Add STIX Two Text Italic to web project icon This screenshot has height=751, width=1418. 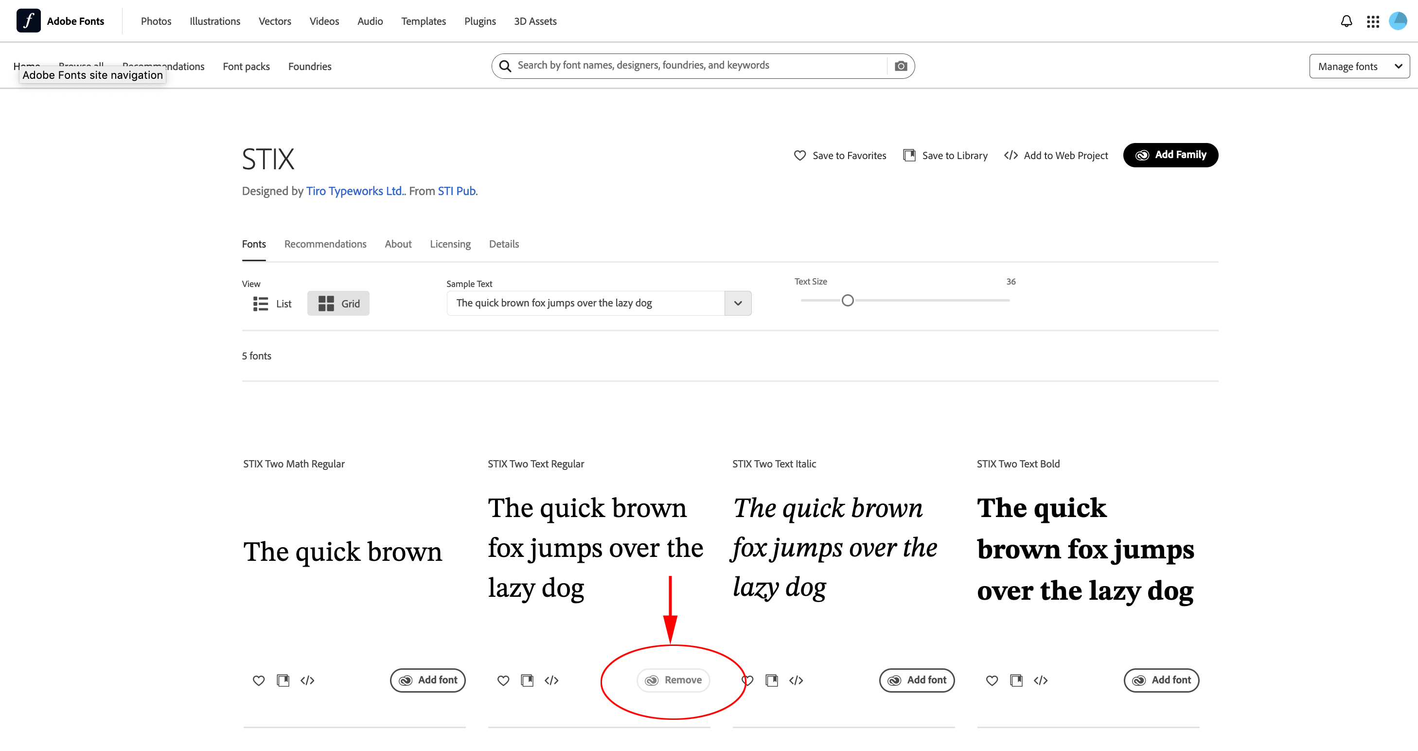(796, 680)
